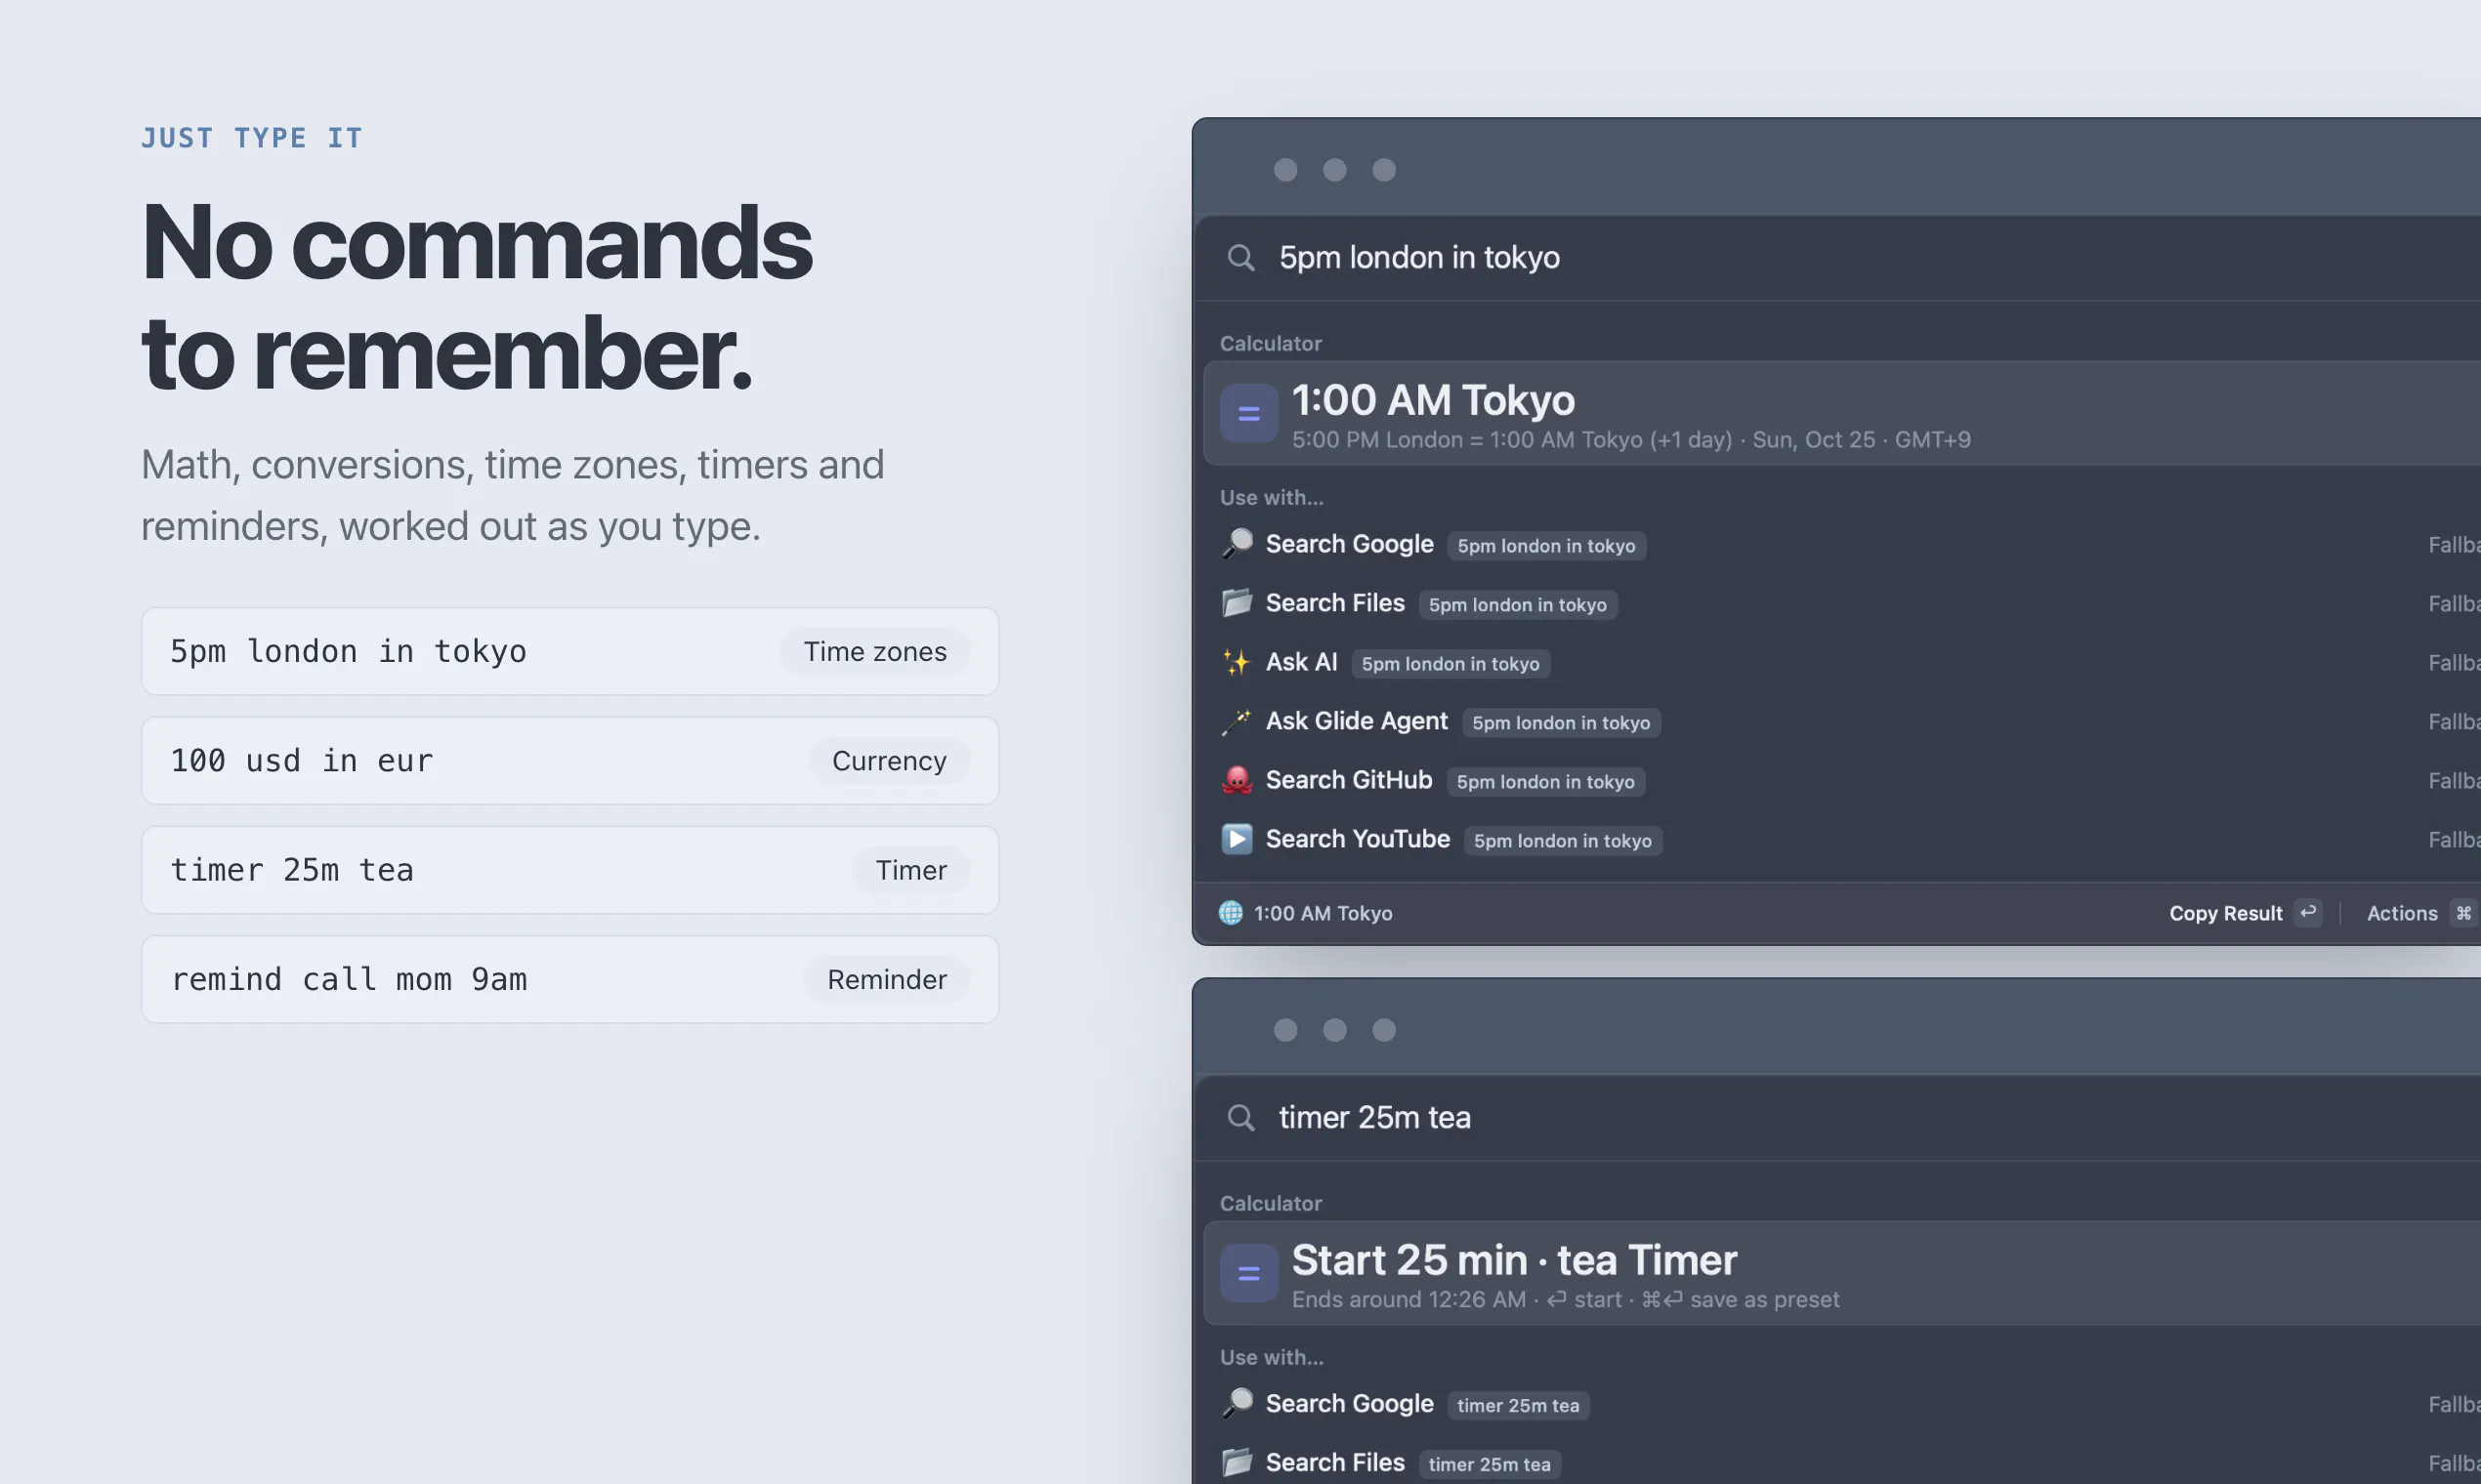Click the 'timer 25m tea' chip beside Search Google
This screenshot has width=2481, height=1484.
pos(1518,1406)
